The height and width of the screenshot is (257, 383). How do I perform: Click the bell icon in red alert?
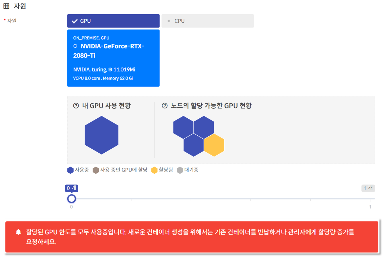point(18,232)
